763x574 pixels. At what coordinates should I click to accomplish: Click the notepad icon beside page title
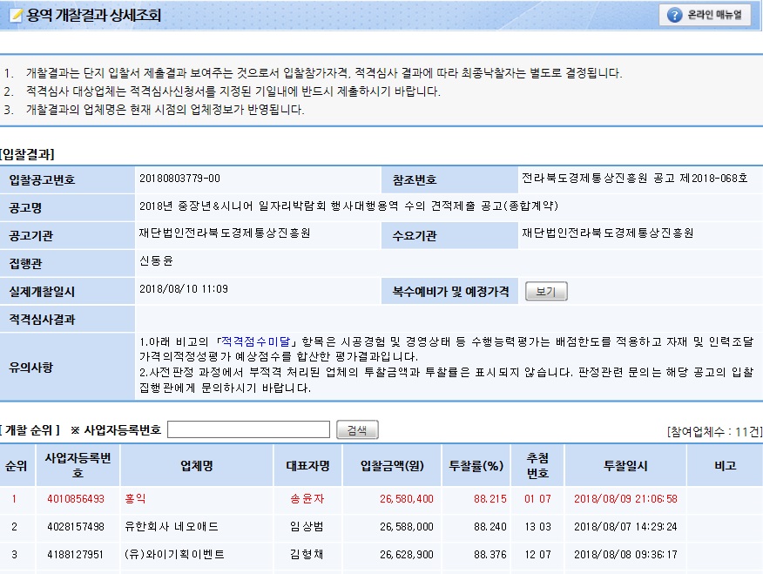pos(15,16)
